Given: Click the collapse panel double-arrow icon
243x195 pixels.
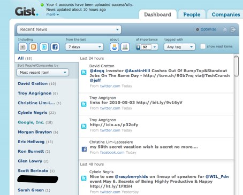Looking at the screenshot, I should click(x=225, y=29).
